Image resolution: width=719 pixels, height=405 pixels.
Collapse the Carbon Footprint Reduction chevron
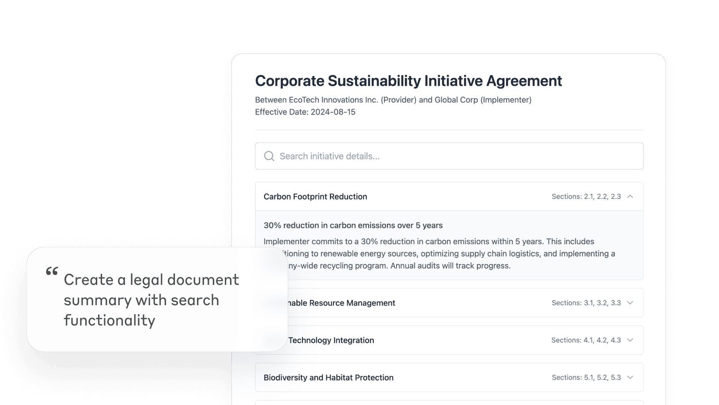point(630,197)
